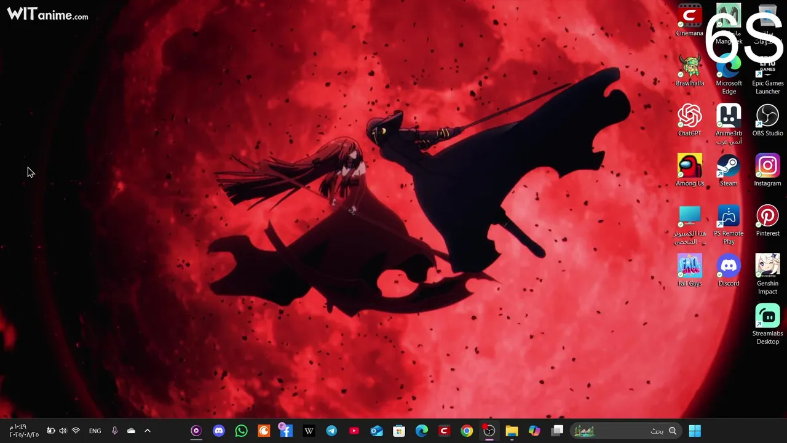Open Anime3rb desktop icon
The width and height of the screenshot is (787, 443).
(x=729, y=124)
